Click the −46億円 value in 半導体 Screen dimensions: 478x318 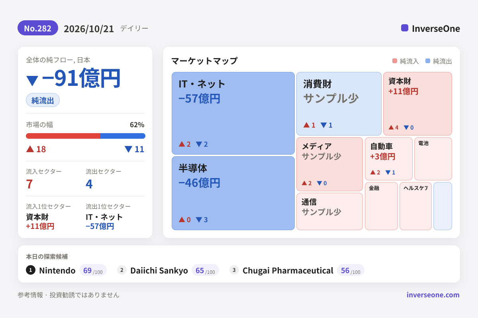[x=199, y=183]
